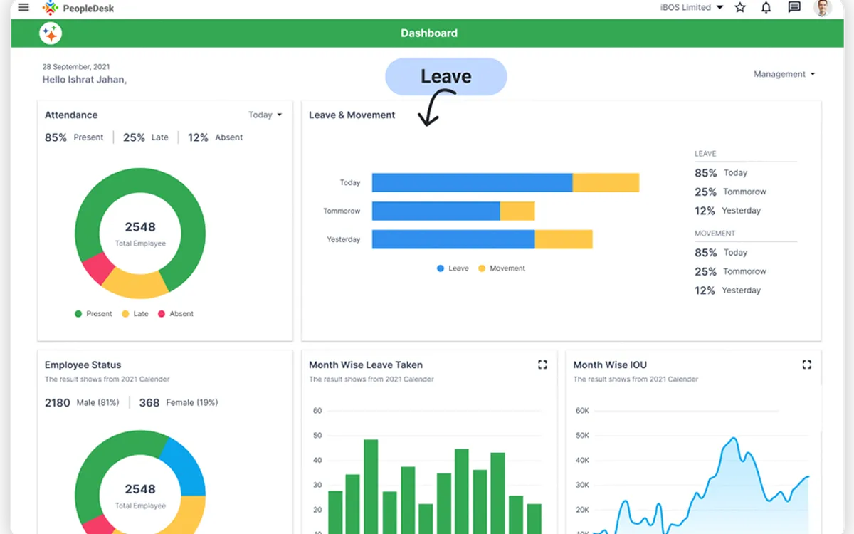Open the favorites star icon
This screenshot has height=534, width=854.
740,8
